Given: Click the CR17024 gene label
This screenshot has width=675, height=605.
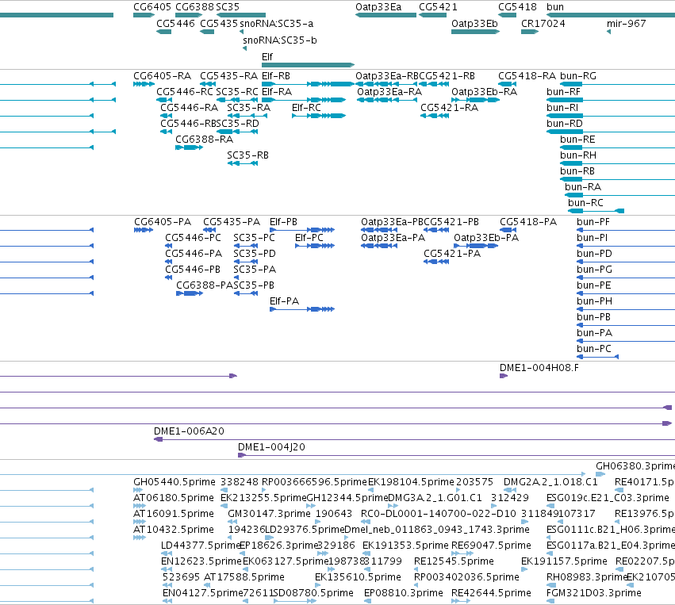Looking at the screenshot, I should point(543,23).
